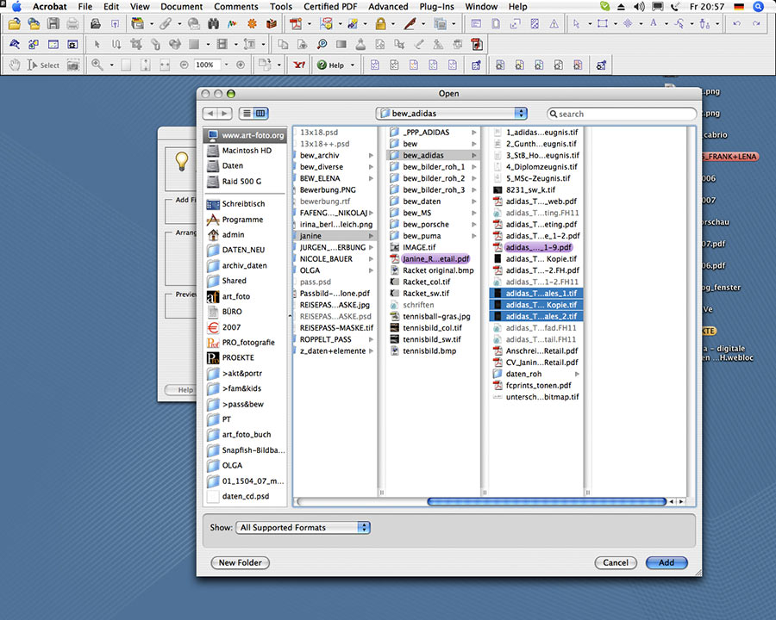Click the Add button
776x620 pixels.
666,562
